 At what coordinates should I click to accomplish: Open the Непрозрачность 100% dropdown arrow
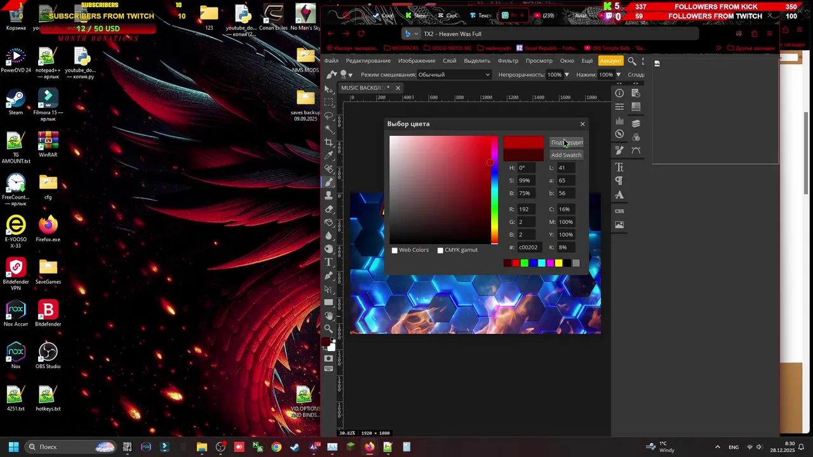coord(567,75)
